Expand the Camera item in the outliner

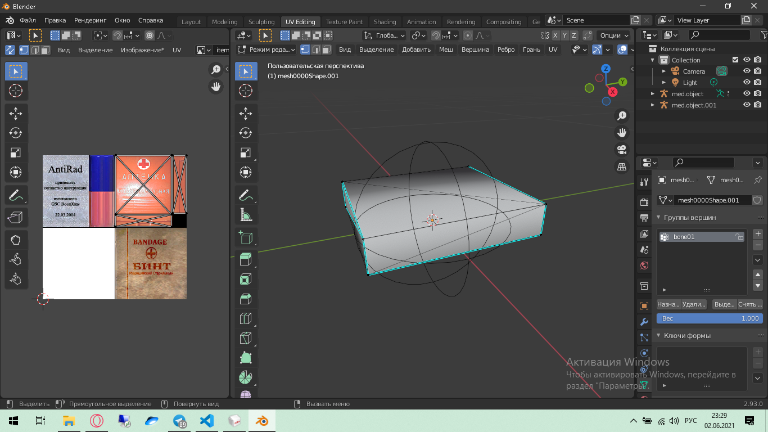(664, 71)
